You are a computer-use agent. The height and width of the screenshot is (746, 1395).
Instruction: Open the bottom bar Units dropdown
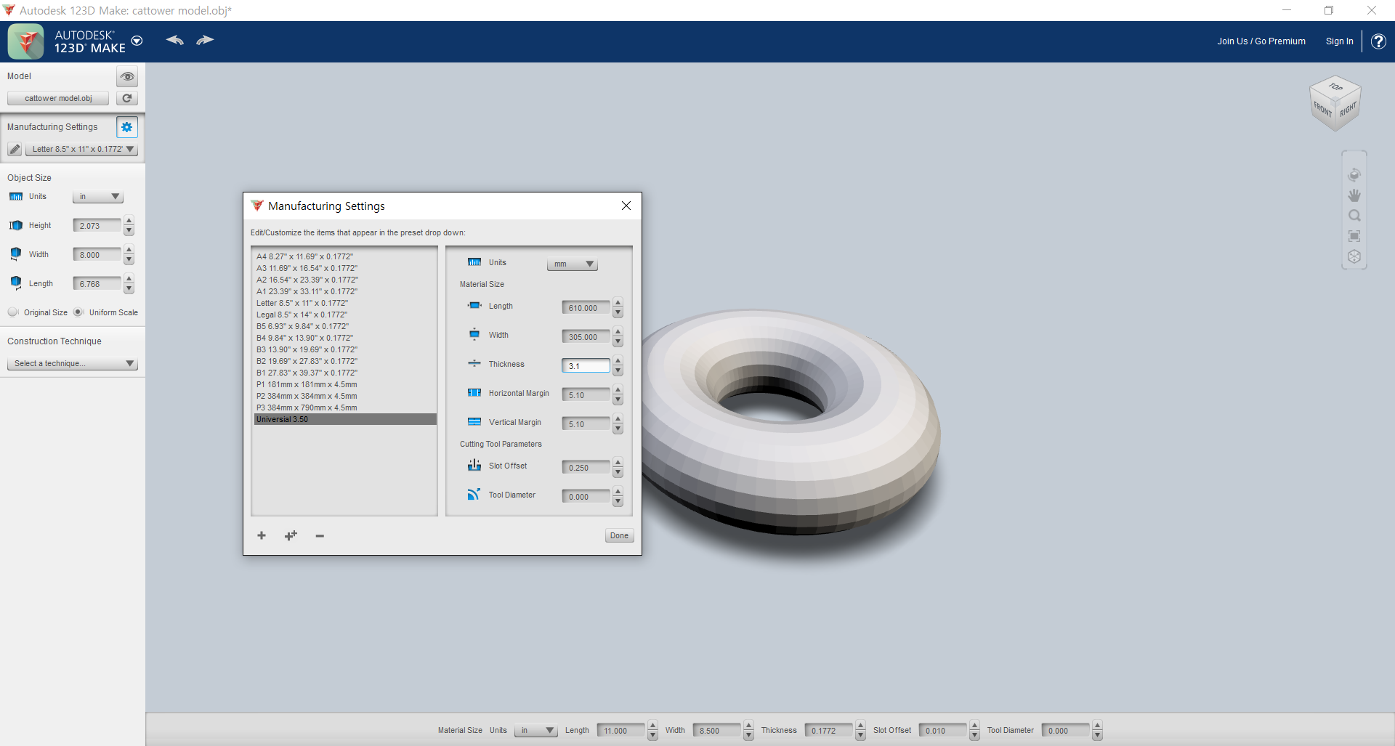[536, 731]
